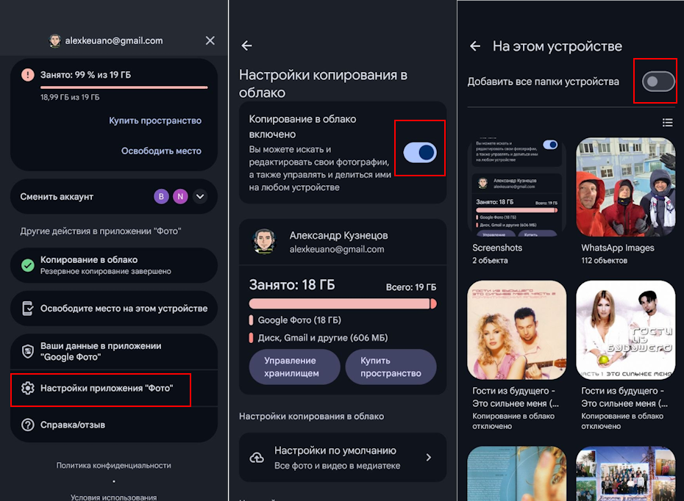Click the Купить пространство link
This screenshot has width=684, height=501.
click(155, 120)
